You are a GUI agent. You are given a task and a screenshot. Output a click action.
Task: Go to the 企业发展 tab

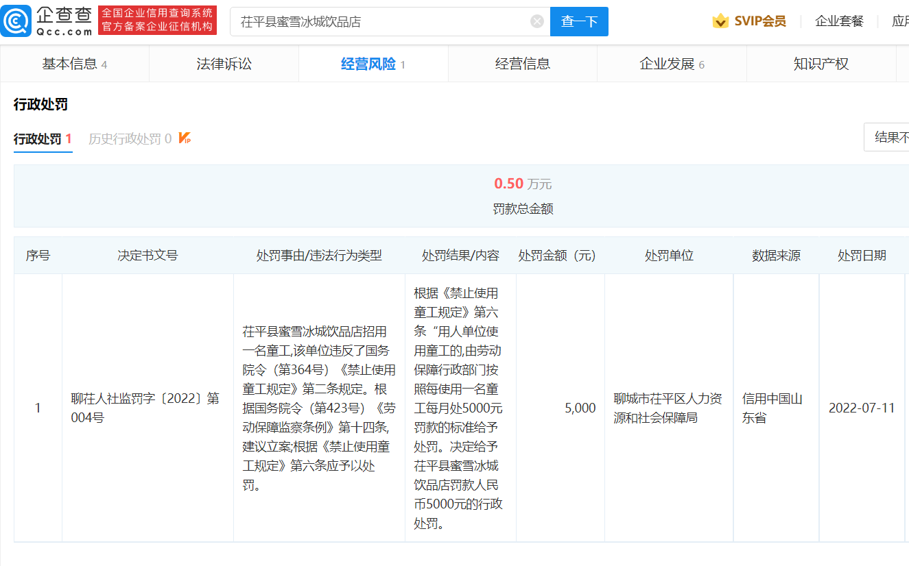coord(671,64)
